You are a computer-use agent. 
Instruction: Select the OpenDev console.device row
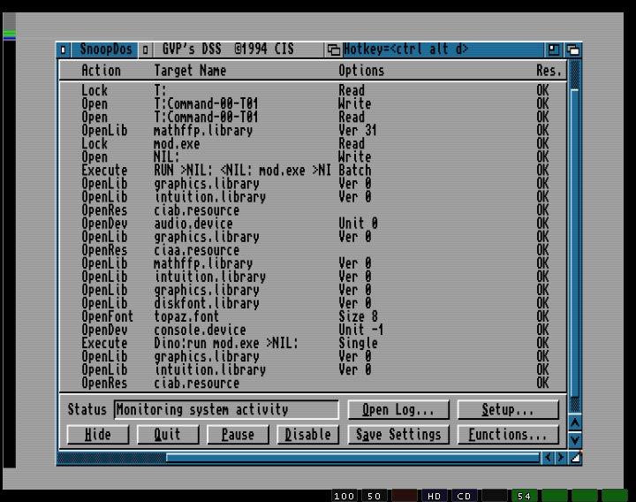tap(313, 330)
